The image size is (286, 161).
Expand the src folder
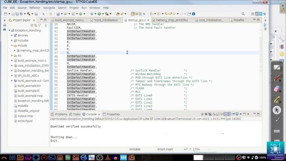[x=12, y=55]
